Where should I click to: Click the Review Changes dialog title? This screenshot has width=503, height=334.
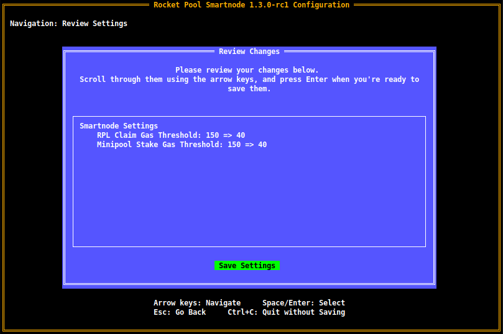pos(249,52)
